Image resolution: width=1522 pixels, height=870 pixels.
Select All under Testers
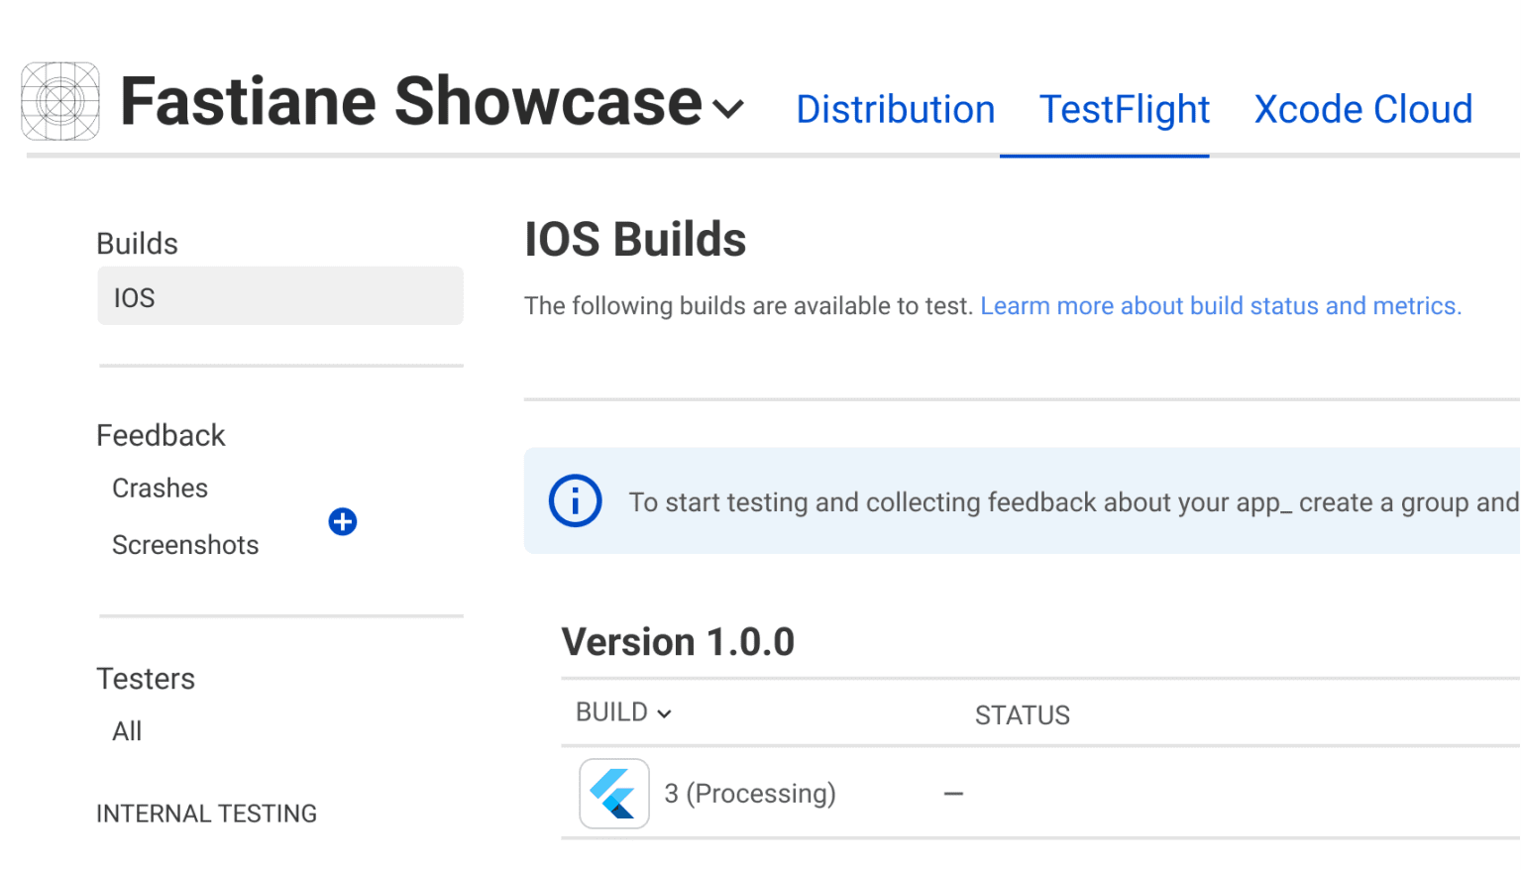pos(126,730)
